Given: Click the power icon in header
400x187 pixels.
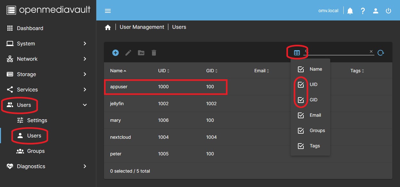Looking at the screenshot, I should click(388, 11).
